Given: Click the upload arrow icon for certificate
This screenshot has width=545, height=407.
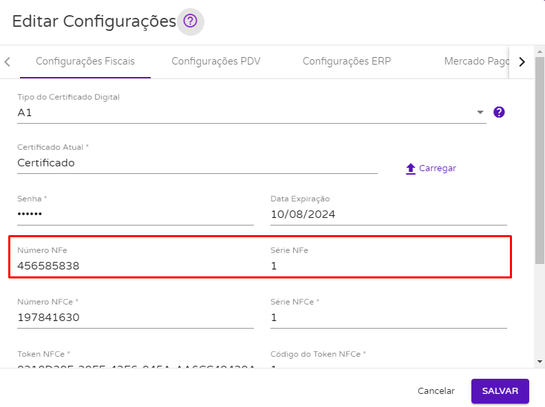Looking at the screenshot, I should pos(411,168).
